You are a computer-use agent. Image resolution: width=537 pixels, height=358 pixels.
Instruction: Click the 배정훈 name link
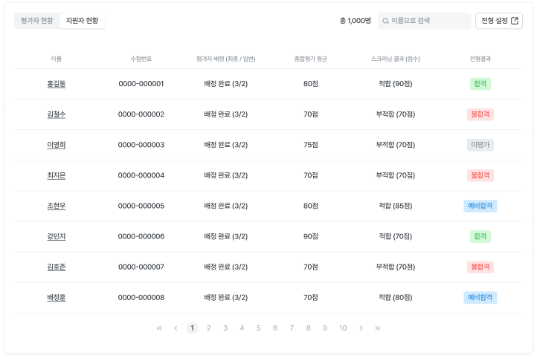pyautogui.click(x=57, y=297)
